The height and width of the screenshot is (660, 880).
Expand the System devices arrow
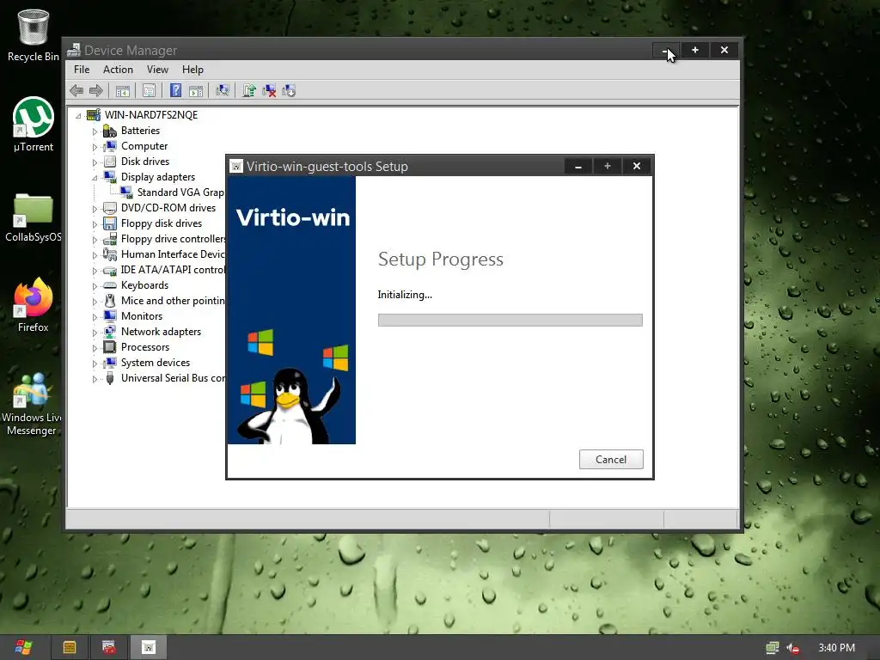95,364
